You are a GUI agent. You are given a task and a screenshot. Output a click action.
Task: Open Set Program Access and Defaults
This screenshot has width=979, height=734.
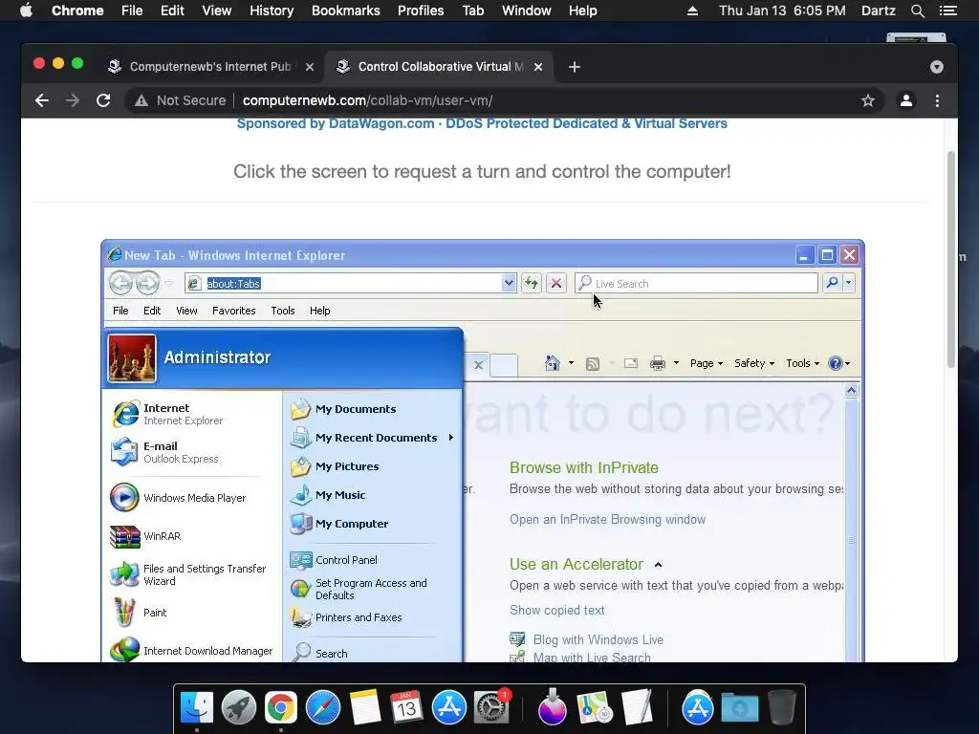coord(359,589)
